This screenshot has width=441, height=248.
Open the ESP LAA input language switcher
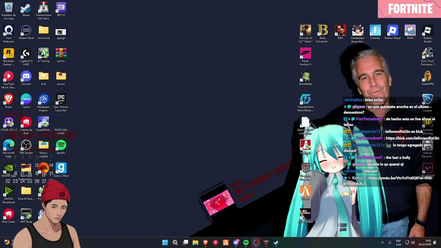point(398,242)
